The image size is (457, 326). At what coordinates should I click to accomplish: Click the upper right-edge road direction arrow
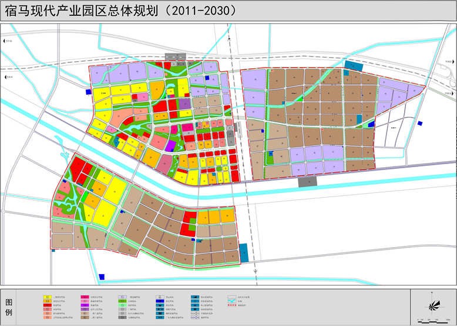tap(452, 62)
